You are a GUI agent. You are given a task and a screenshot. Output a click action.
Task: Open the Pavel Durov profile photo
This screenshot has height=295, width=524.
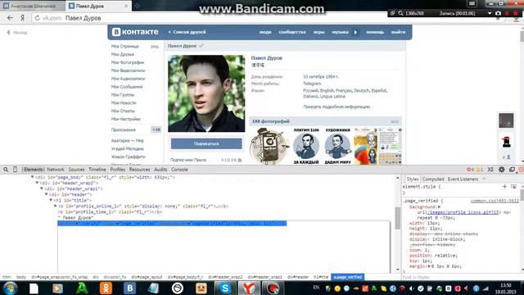point(206,93)
